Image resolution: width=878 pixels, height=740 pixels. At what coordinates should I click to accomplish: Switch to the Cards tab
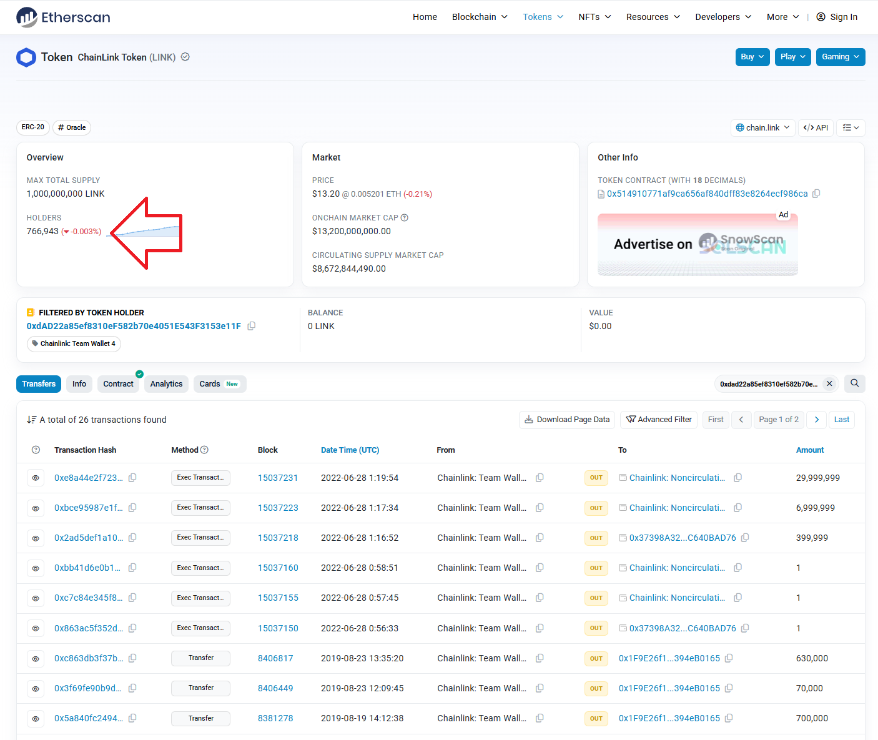click(220, 384)
